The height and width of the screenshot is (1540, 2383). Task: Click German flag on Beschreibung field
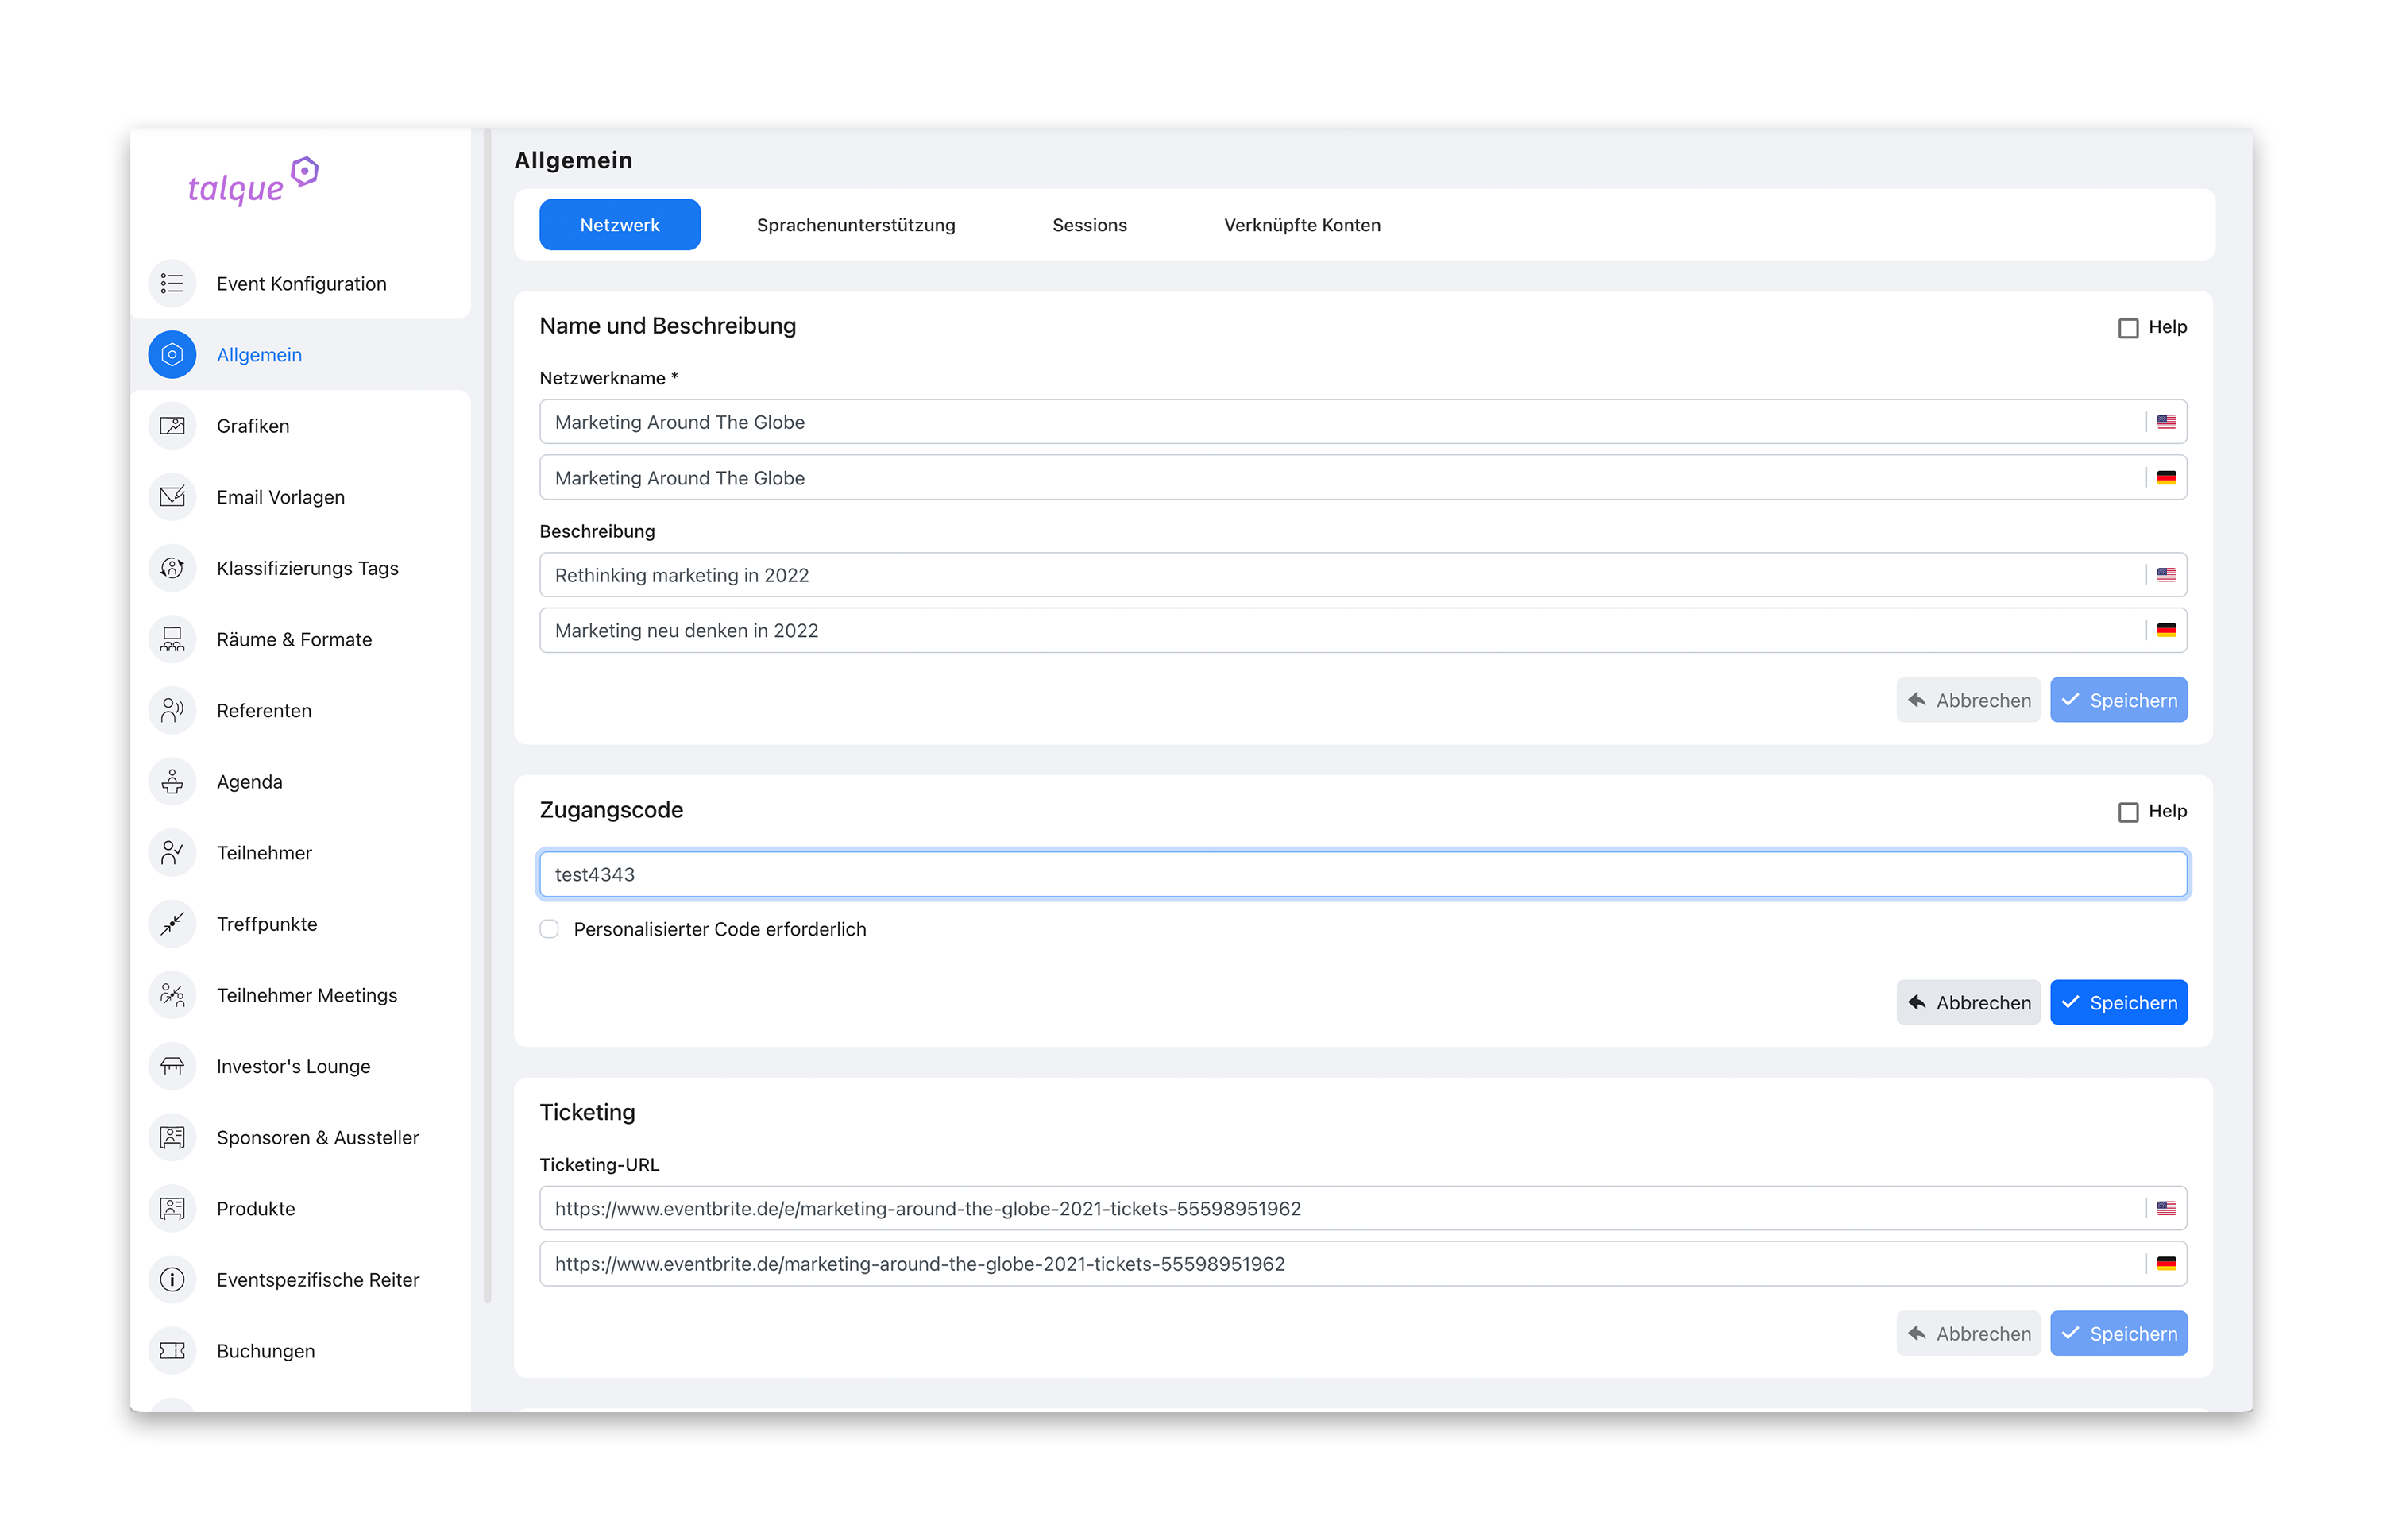2166,630
